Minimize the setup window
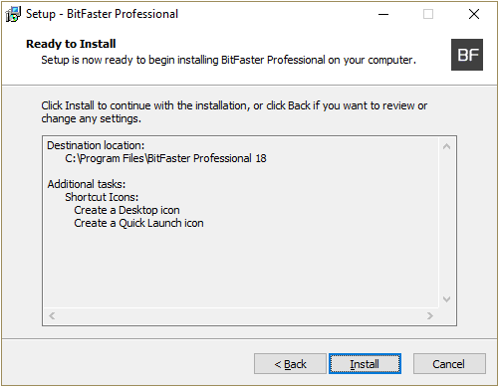The height and width of the screenshot is (387, 499). [383, 14]
